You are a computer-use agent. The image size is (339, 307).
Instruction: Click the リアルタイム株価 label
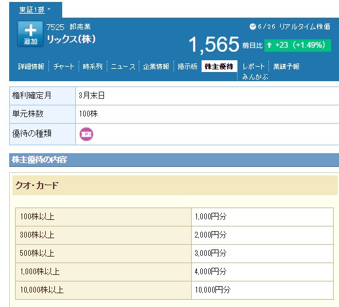coord(305,27)
